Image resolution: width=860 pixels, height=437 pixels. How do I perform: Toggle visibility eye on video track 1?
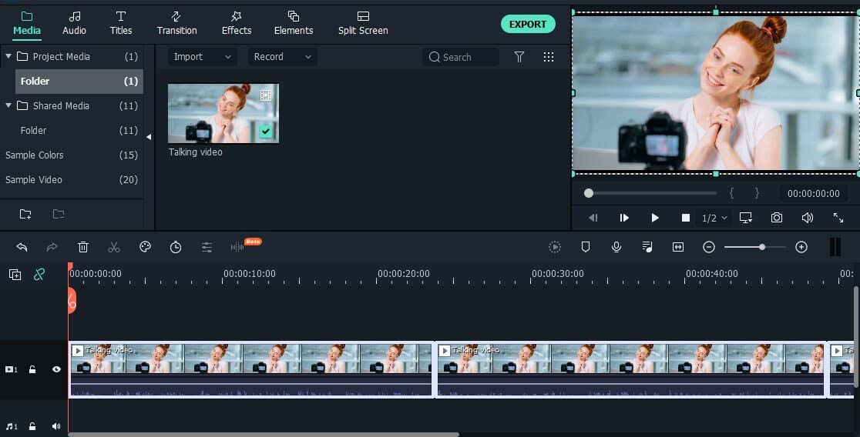coord(56,369)
